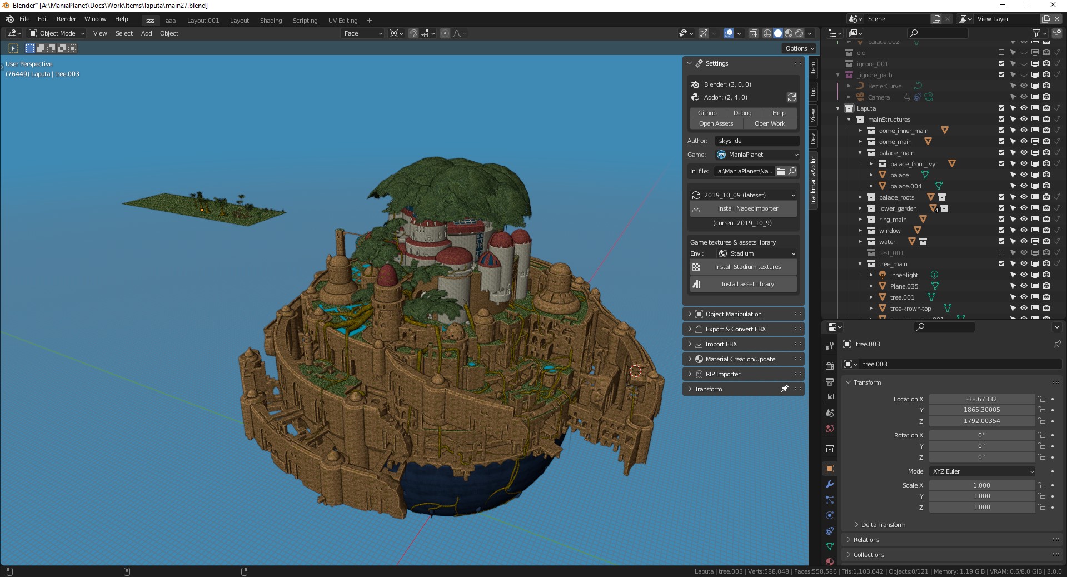1067x577 pixels.
Task: Open the Envi Stadium dropdown
Action: tap(757, 253)
